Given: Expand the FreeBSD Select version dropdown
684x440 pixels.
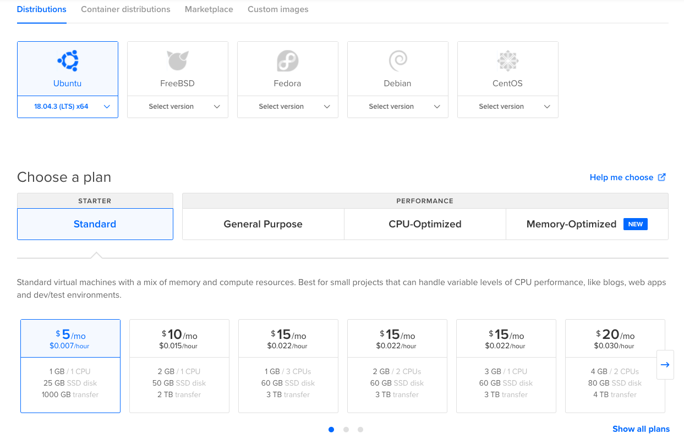Looking at the screenshot, I should point(178,107).
